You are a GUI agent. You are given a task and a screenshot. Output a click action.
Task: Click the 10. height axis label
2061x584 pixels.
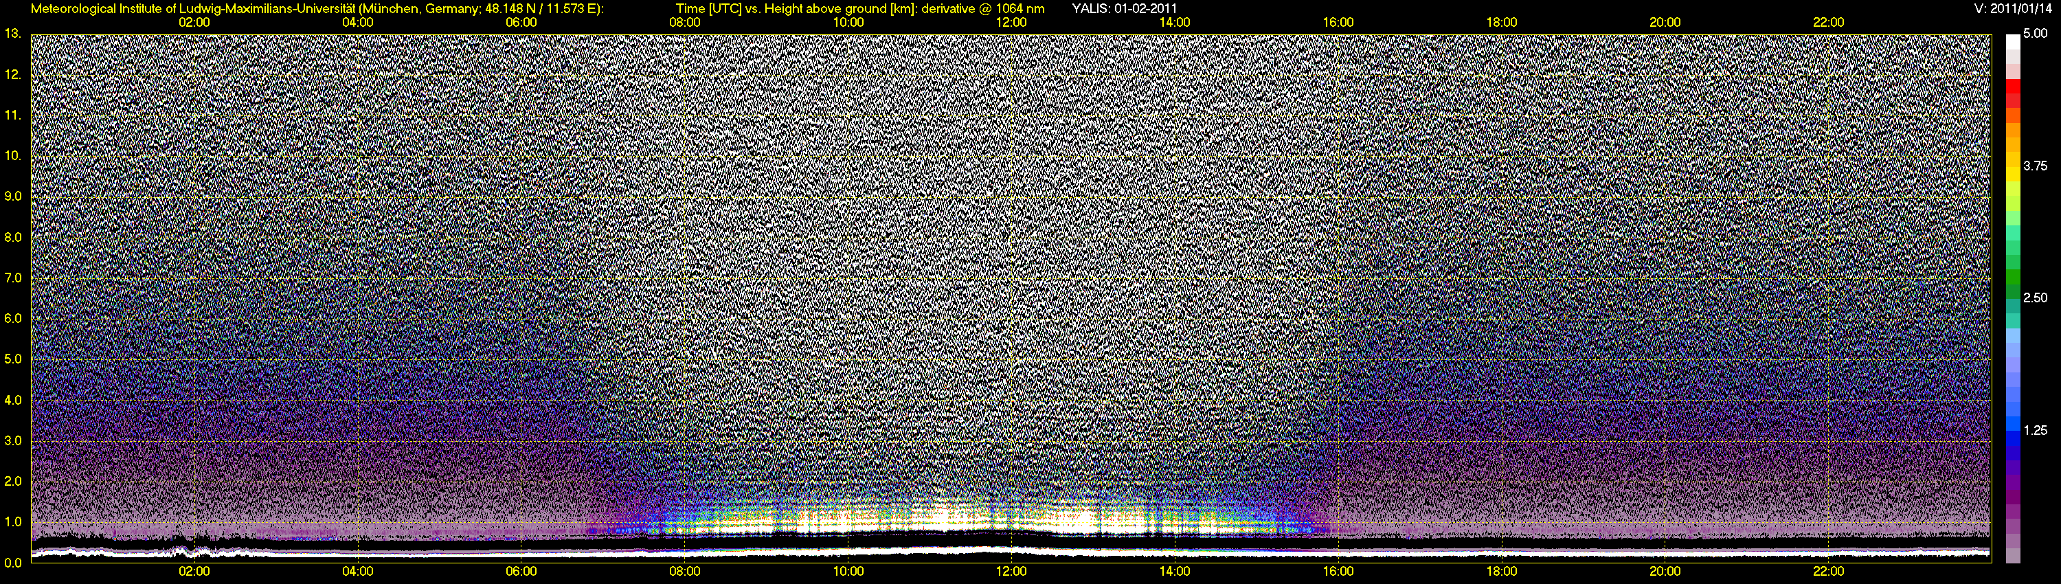13,155
